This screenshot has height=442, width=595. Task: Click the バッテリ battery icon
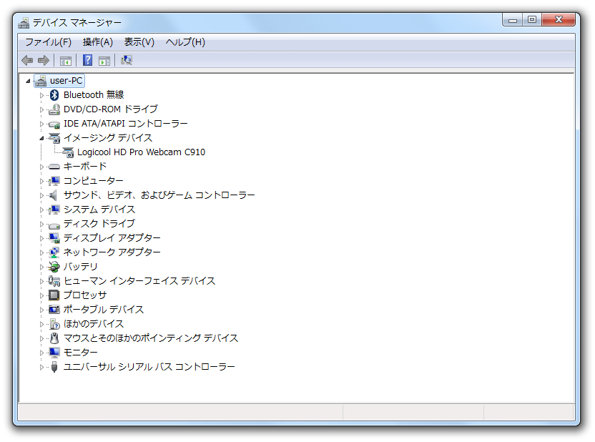tap(54, 267)
